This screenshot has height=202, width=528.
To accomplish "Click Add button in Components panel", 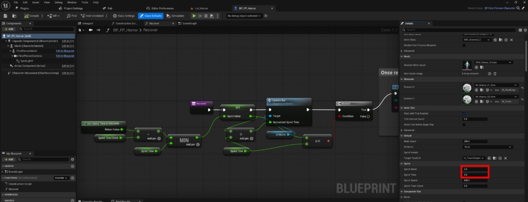I will tap(9, 29).
